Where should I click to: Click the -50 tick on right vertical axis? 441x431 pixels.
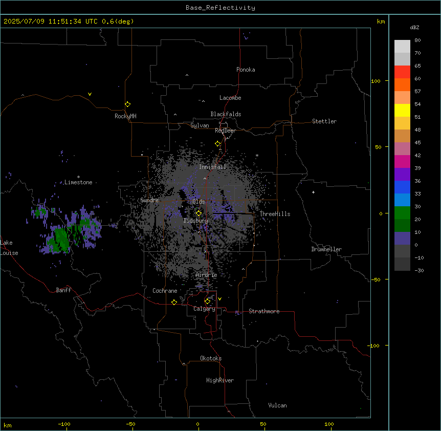pos(376,279)
